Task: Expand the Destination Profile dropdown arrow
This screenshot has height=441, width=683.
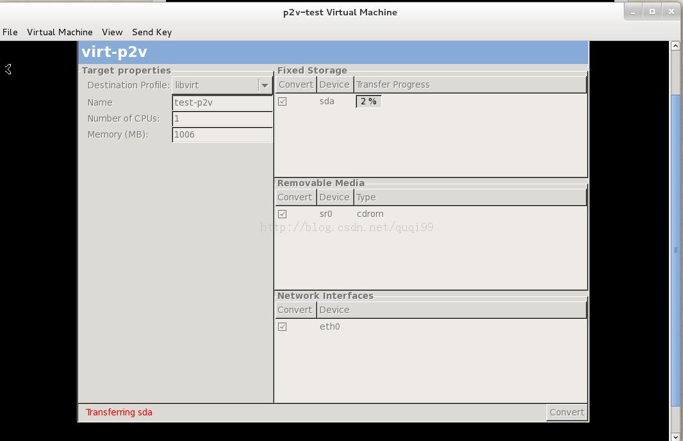Action: (265, 85)
